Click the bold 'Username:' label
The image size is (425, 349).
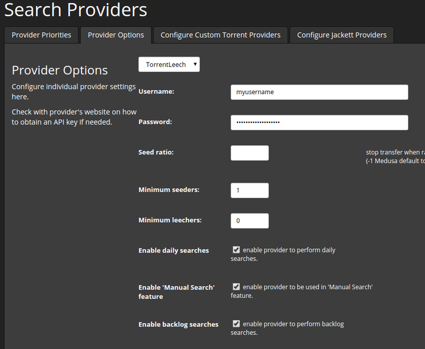point(156,91)
